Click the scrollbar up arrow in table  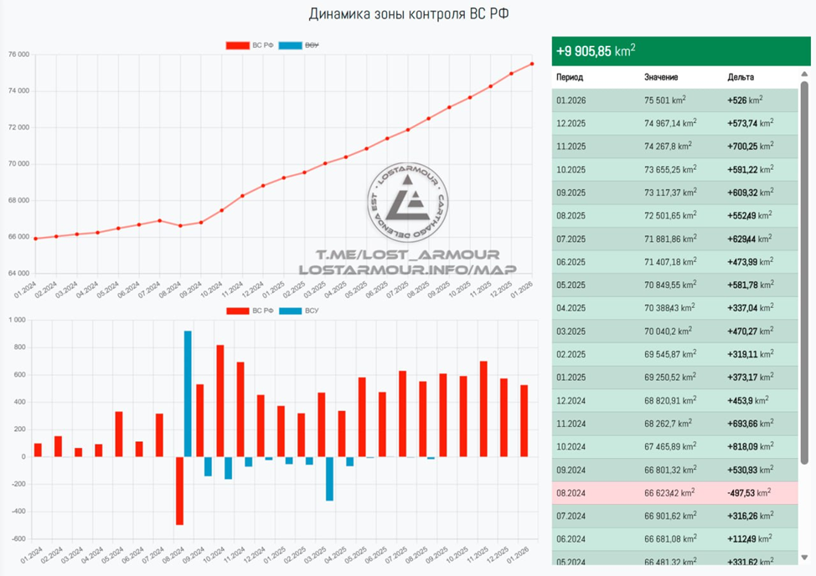[x=804, y=74]
